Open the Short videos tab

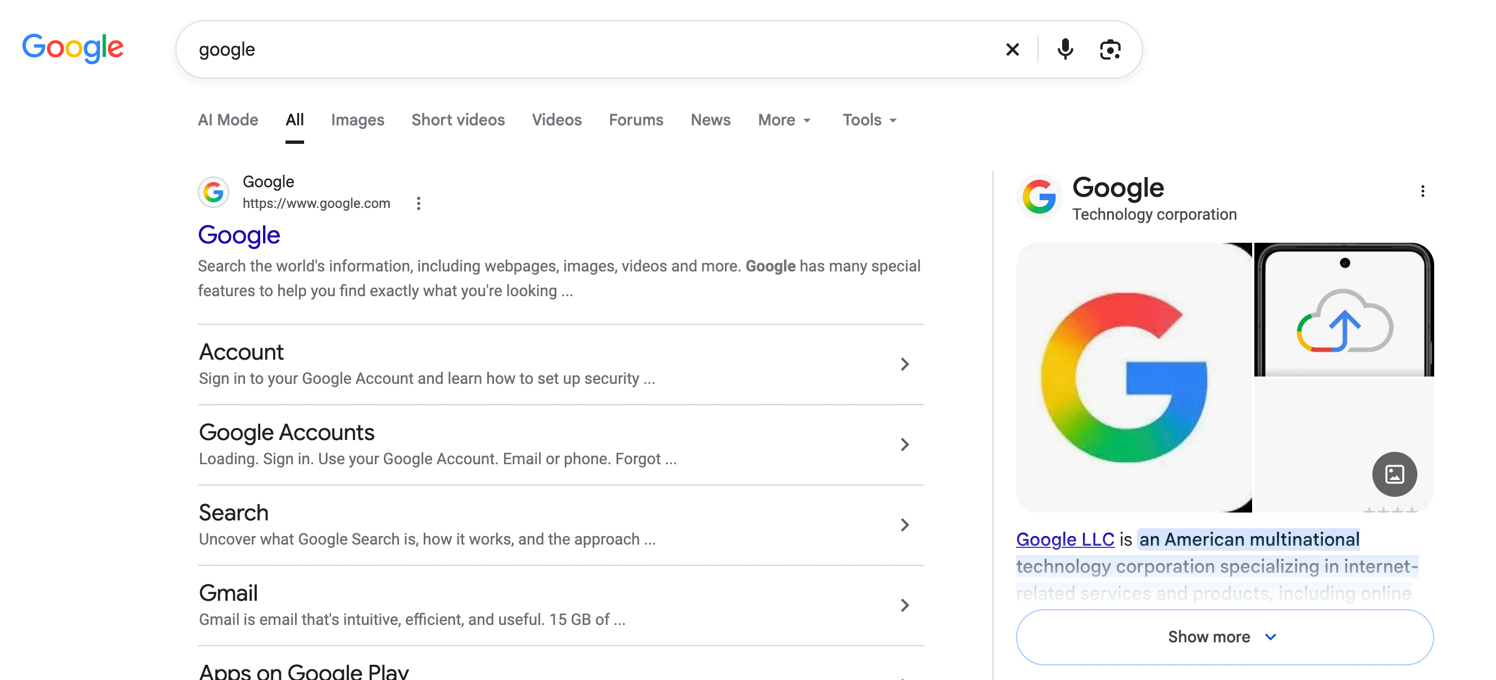coord(458,120)
